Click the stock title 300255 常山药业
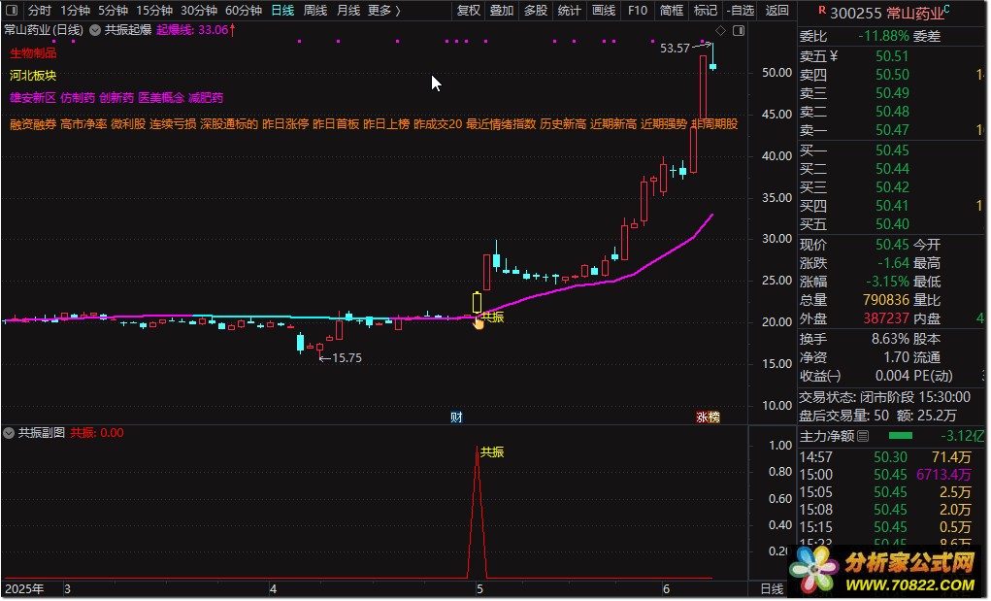This screenshot has width=991, height=601. click(x=887, y=13)
